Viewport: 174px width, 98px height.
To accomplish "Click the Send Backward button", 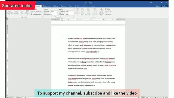I will coord(95,12).
